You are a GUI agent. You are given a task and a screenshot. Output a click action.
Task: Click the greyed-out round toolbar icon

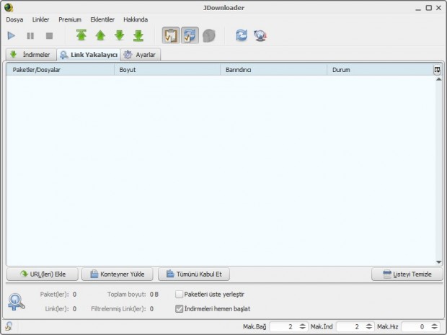pyautogui.click(x=208, y=36)
